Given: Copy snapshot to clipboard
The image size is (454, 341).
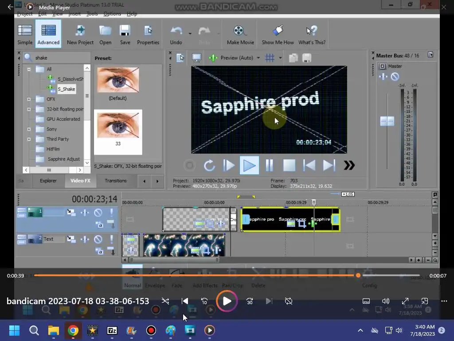Looking at the screenshot, I should coord(293,58).
